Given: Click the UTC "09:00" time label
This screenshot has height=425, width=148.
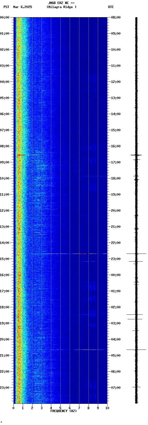Looking at the screenshot, I should point(116,34).
